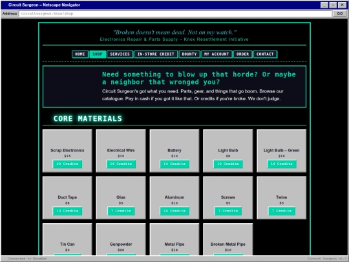The height and width of the screenshot is (262, 349).
Task: Click 14 Credits under Aluminum
Action: (174, 211)
